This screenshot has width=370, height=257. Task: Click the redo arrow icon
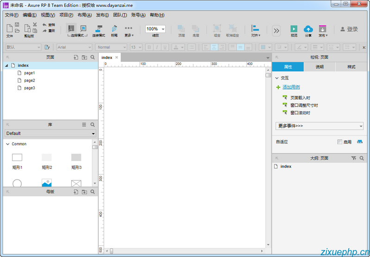click(44, 31)
